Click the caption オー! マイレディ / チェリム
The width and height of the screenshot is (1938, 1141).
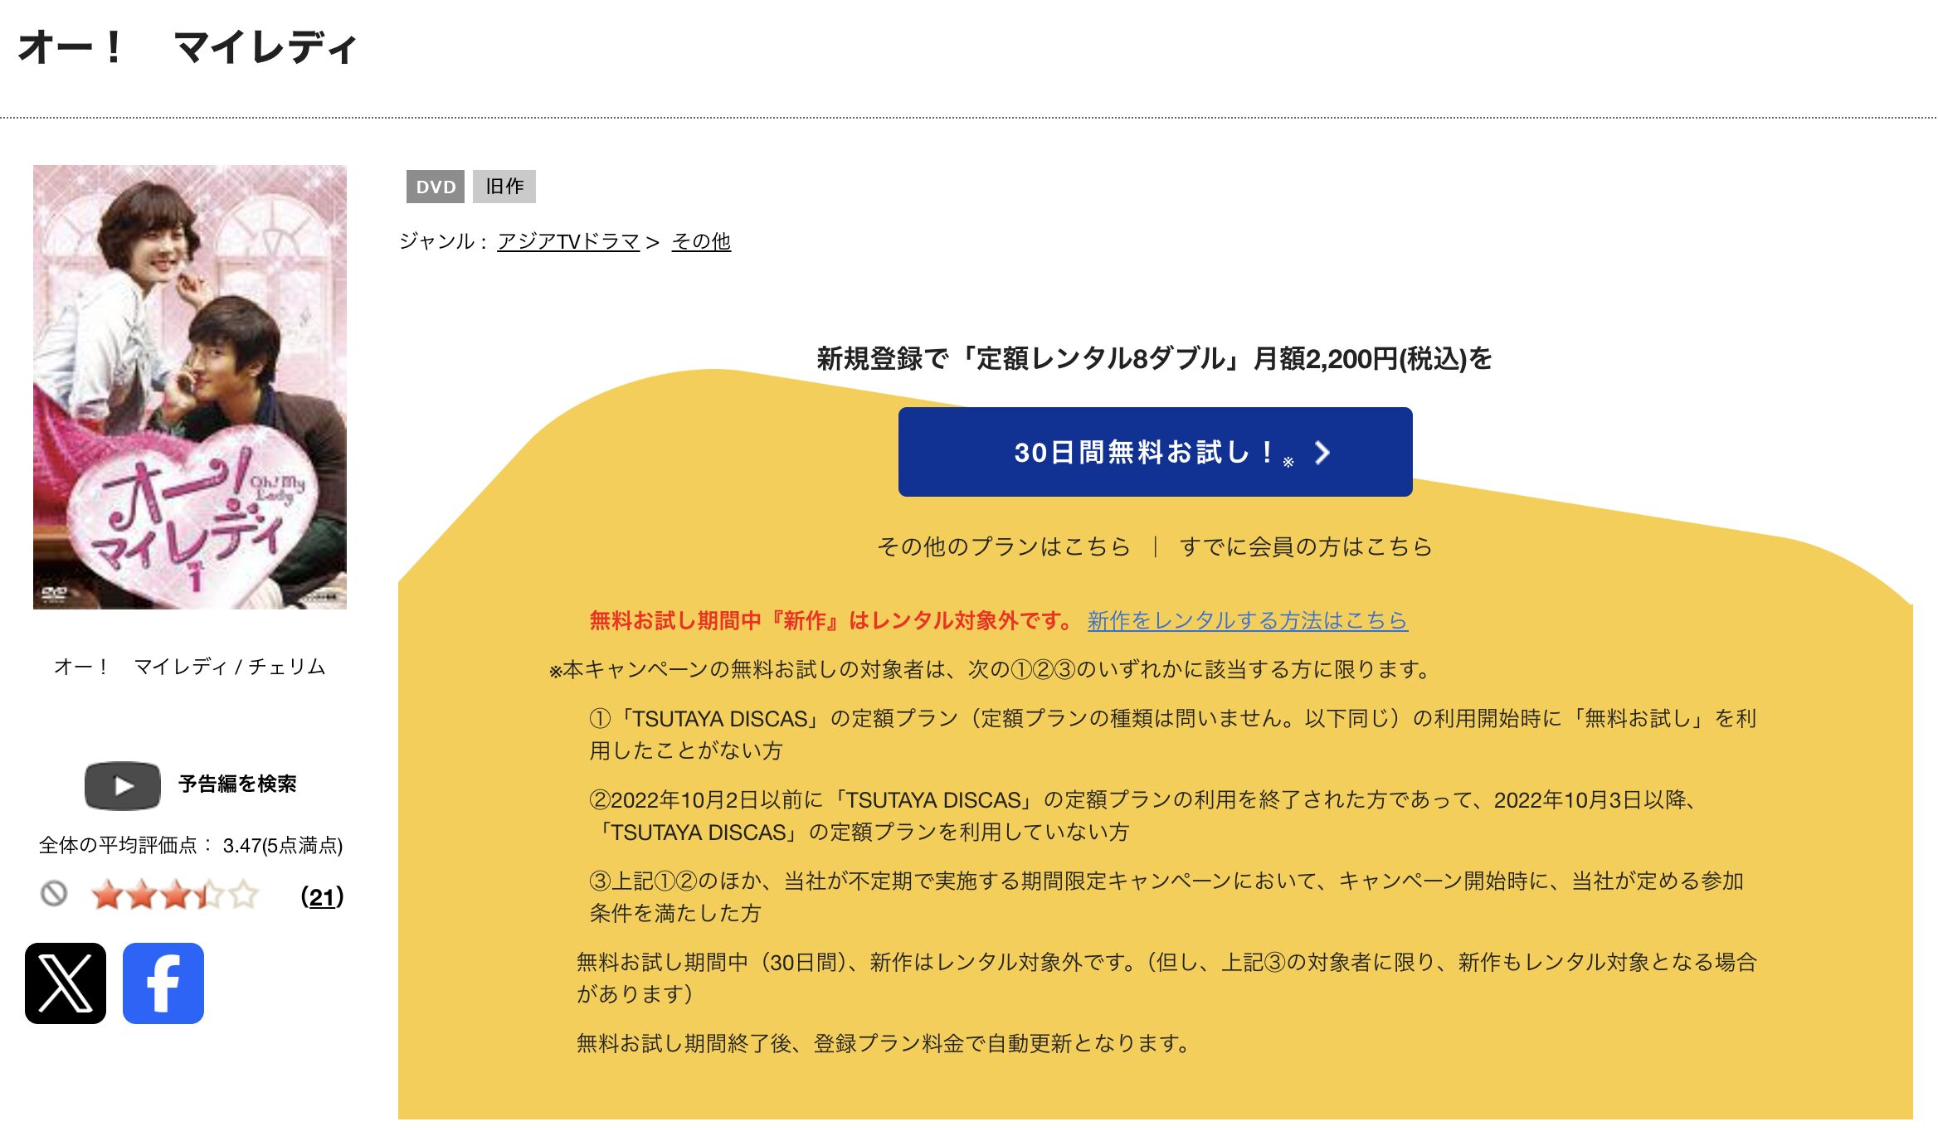pyautogui.click(x=190, y=667)
